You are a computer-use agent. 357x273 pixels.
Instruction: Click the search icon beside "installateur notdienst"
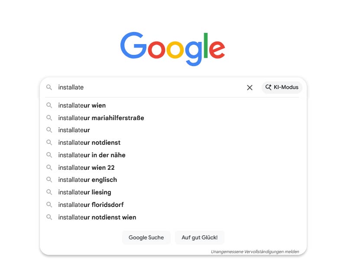point(49,143)
